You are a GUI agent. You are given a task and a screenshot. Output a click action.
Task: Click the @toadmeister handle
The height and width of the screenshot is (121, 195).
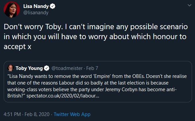point(67,68)
